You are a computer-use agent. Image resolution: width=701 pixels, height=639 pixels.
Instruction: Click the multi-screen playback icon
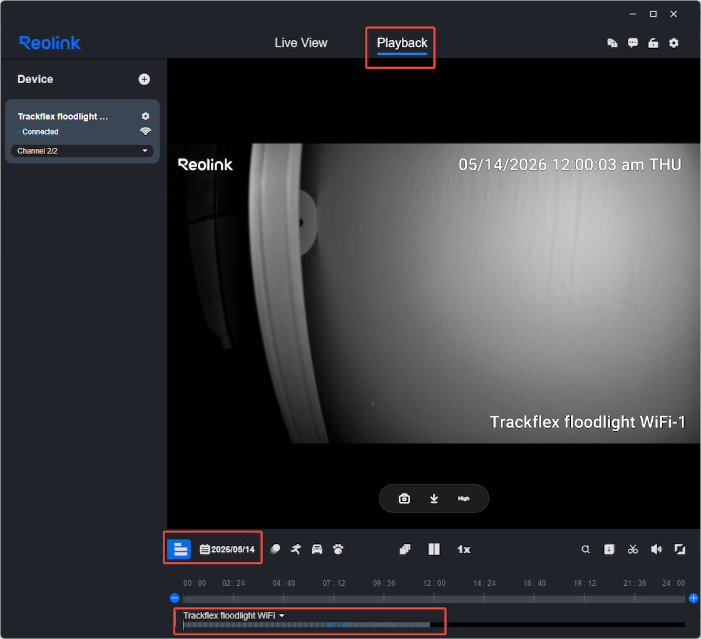tap(404, 549)
